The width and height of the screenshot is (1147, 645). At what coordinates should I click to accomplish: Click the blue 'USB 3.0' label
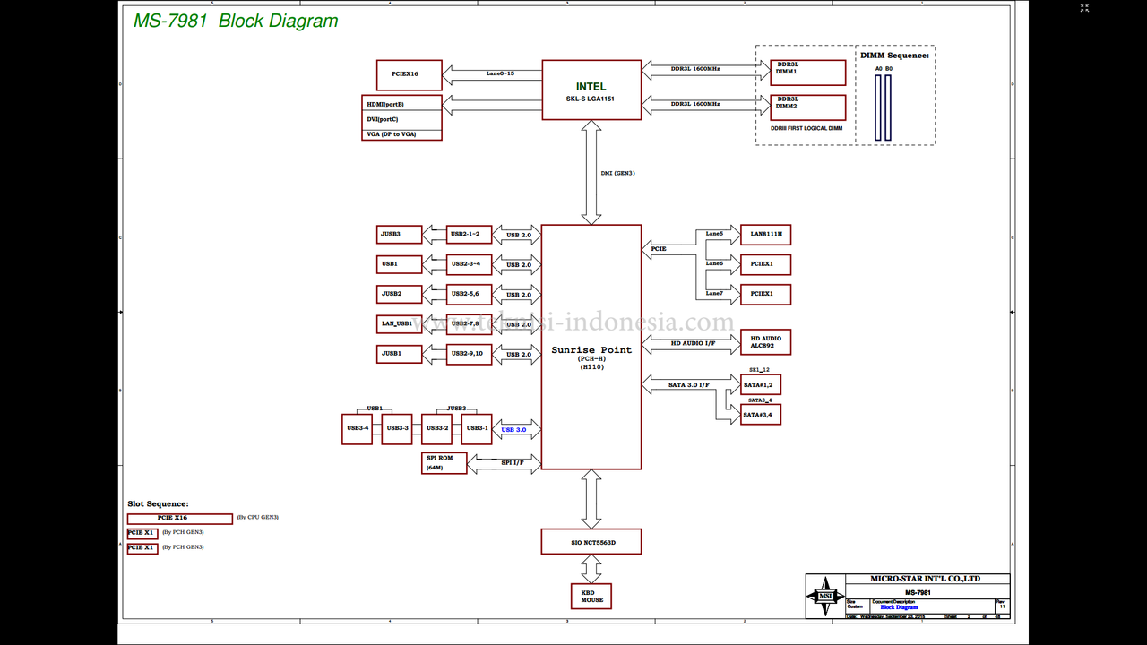pos(514,430)
